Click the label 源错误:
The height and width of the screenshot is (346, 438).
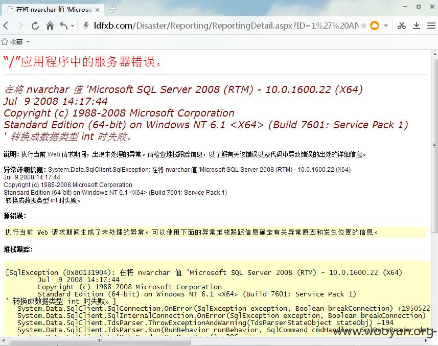click(x=15, y=216)
